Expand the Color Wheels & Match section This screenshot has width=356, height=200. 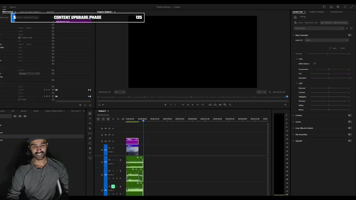pyautogui.click(x=293, y=128)
